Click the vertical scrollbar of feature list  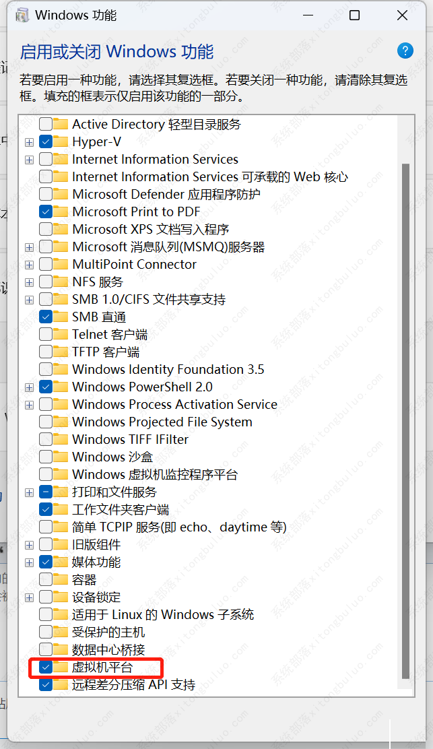coord(405,404)
